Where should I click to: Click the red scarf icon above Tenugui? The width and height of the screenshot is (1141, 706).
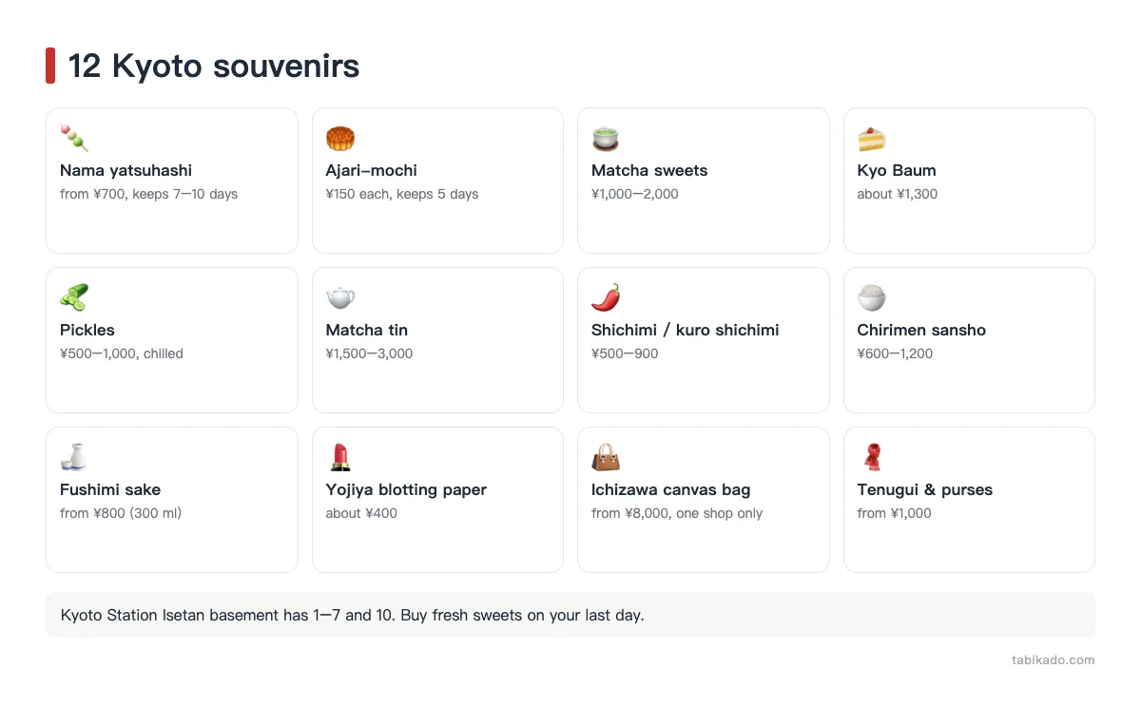tap(872, 458)
